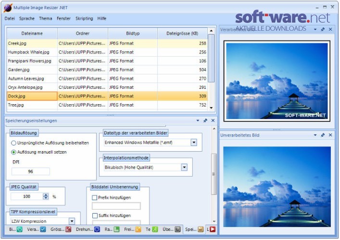Open the Gröss... resize tab

[61, 229]
